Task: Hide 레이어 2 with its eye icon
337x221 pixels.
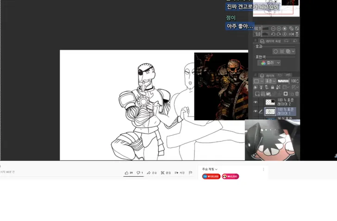Action: click(256, 102)
